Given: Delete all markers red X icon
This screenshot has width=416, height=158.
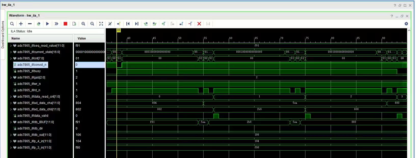Looking at the screenshot, I should tap(199, 24).
